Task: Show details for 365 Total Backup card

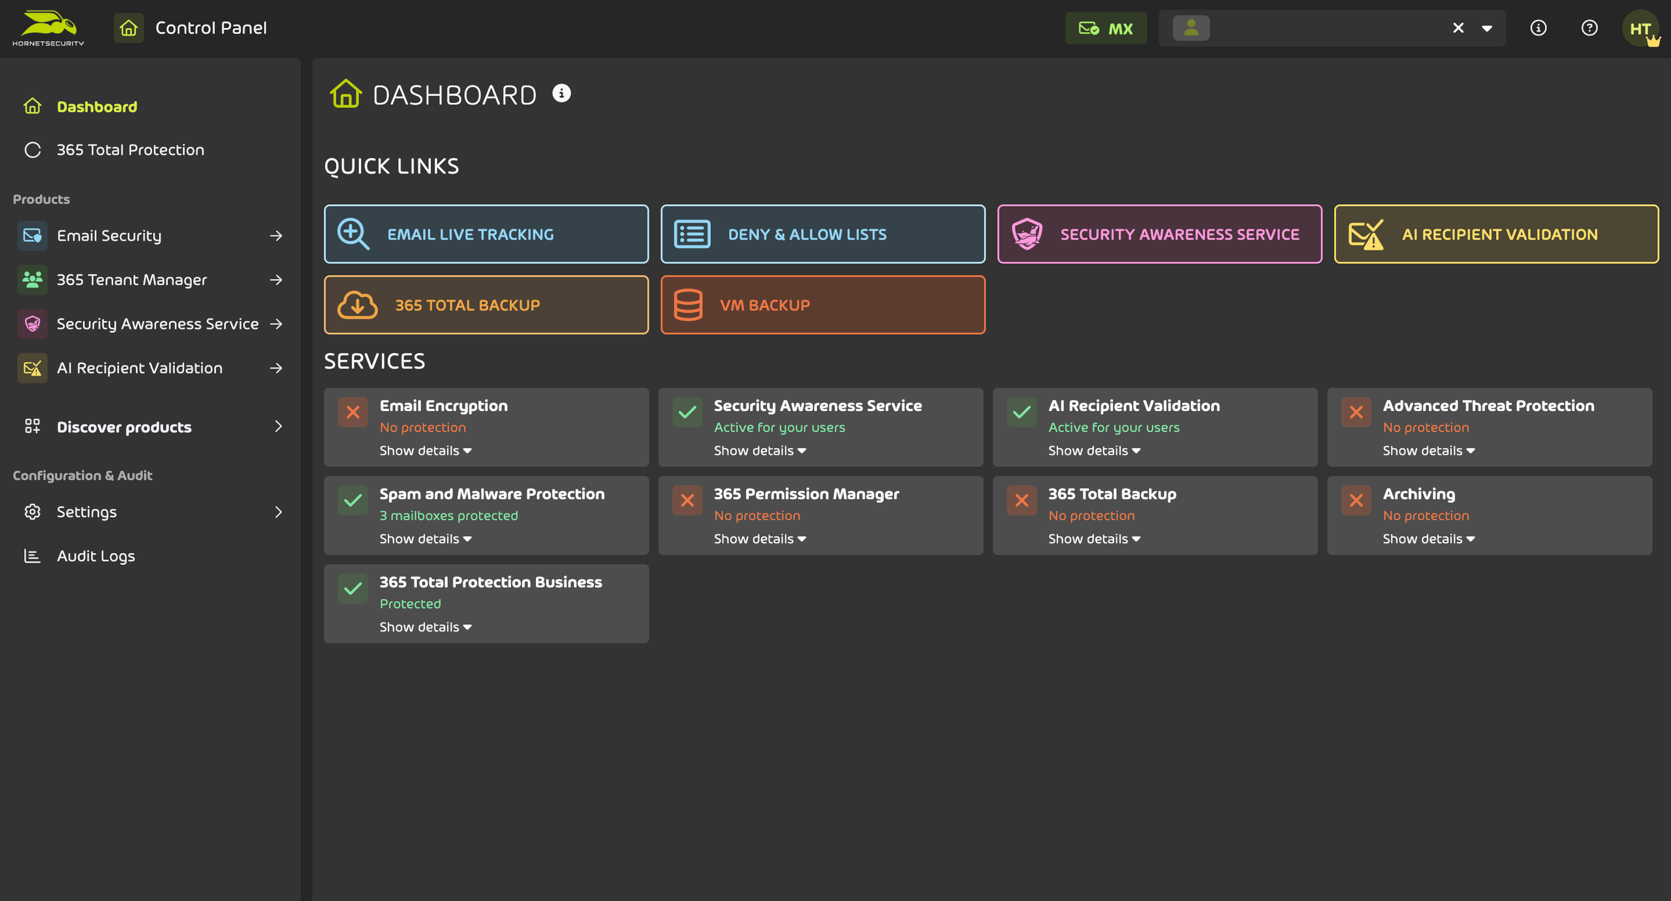Action: [x=1095, y=539]
